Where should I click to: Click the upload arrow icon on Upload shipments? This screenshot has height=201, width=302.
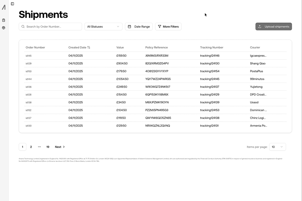point(260,27)
